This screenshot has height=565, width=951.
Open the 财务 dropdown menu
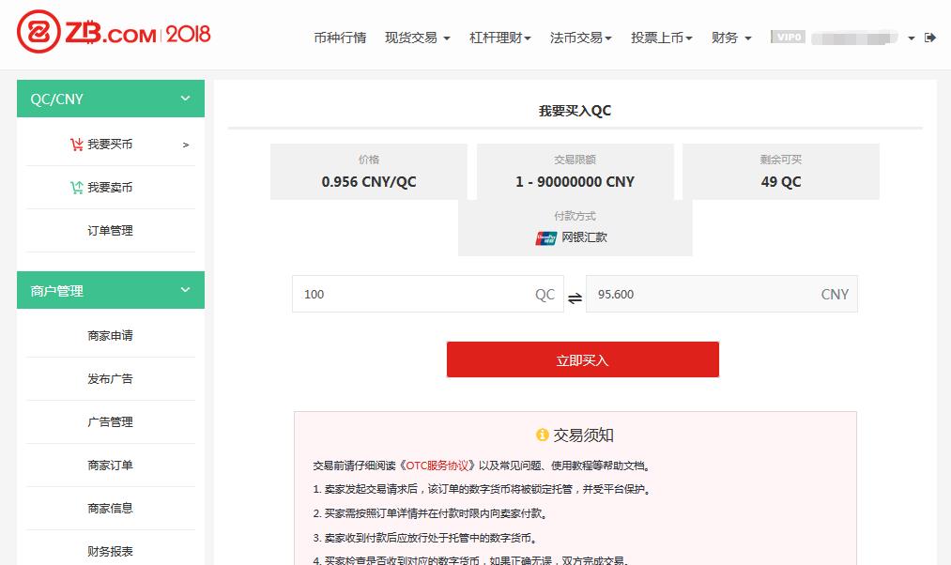coord(731,38)
